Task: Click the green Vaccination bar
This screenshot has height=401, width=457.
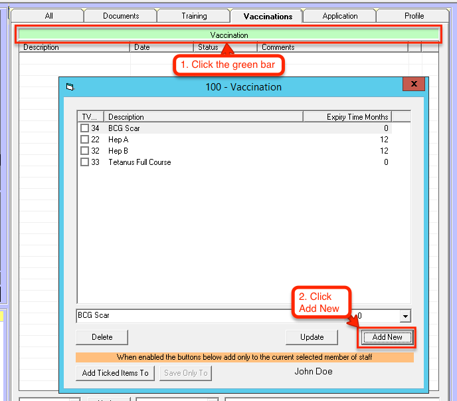Action: click(x=229, y=35)
